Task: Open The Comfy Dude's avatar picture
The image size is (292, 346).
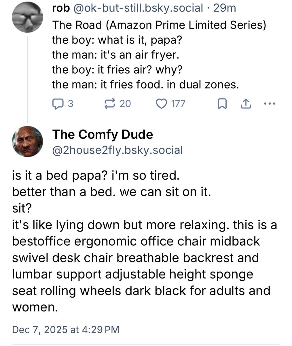Action: [27, 141]
